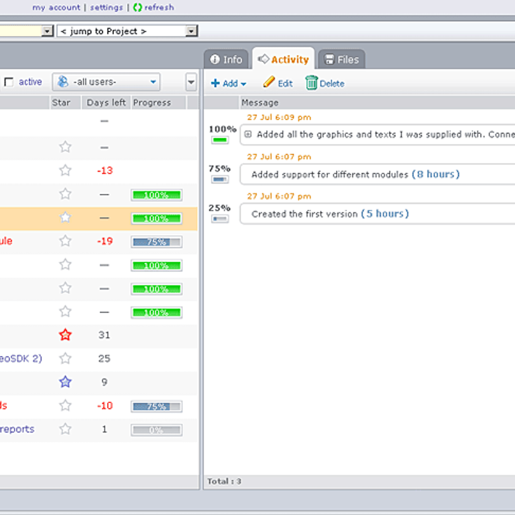Switch to the Files tab
The image size is (515, 515).
[342, 59]
